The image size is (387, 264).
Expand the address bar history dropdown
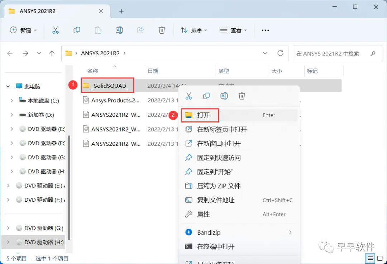click(265, 53)
